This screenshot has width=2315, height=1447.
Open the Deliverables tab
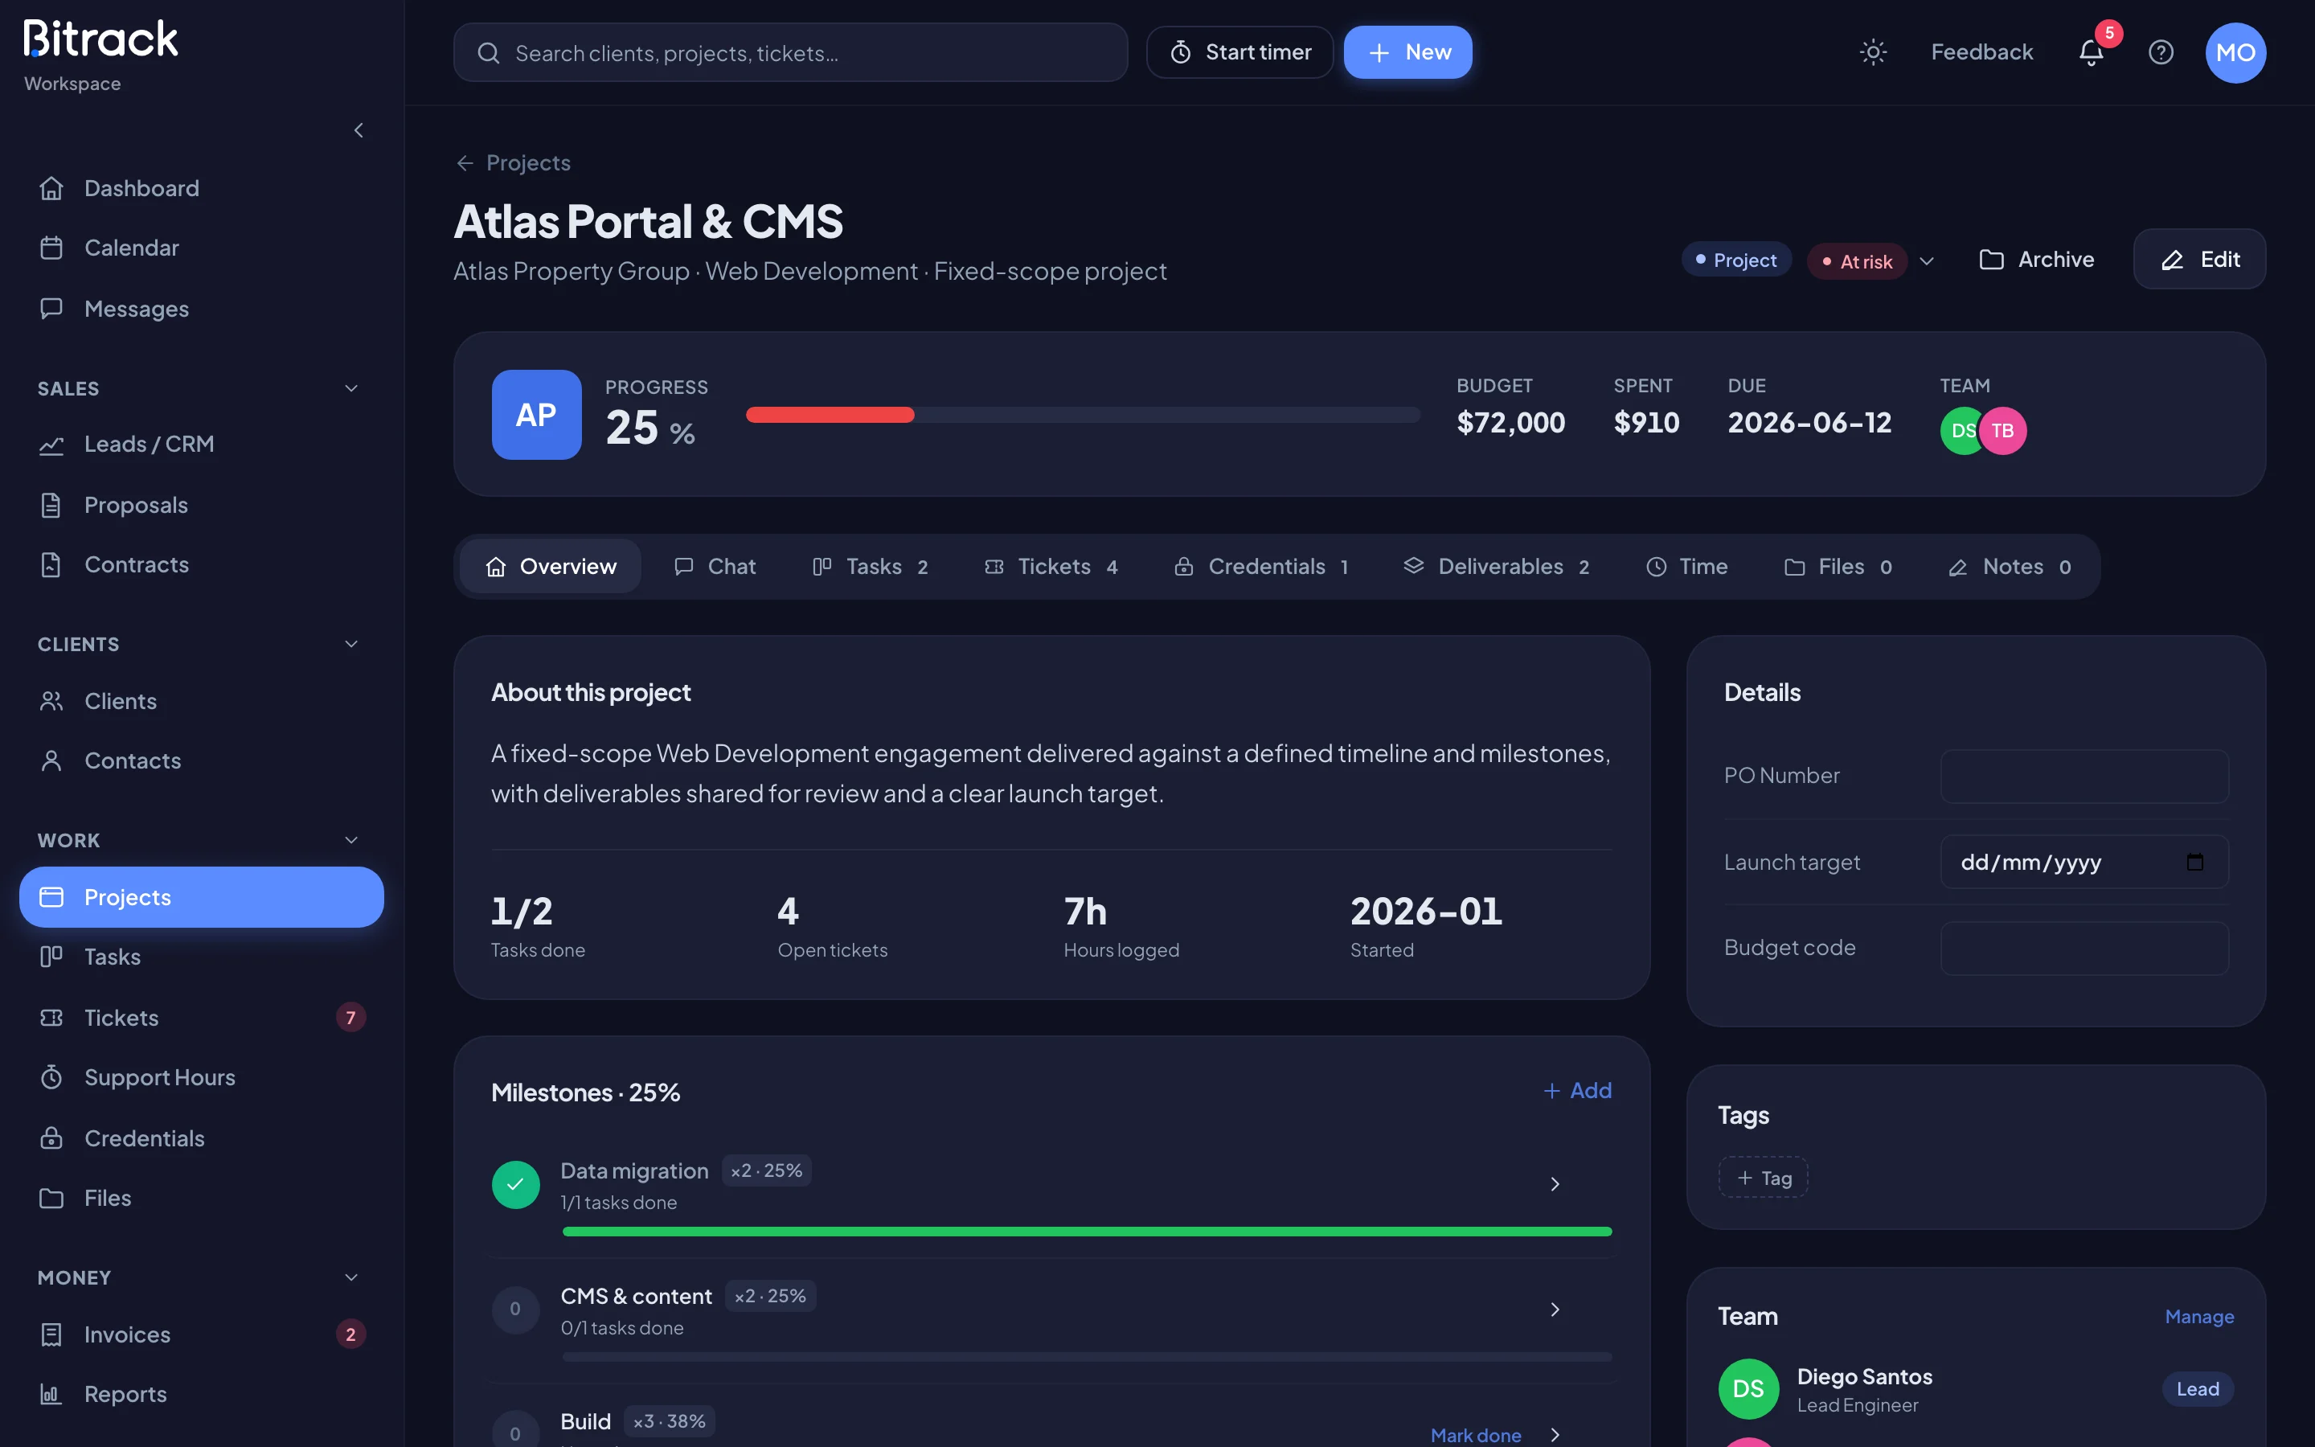1497,567
